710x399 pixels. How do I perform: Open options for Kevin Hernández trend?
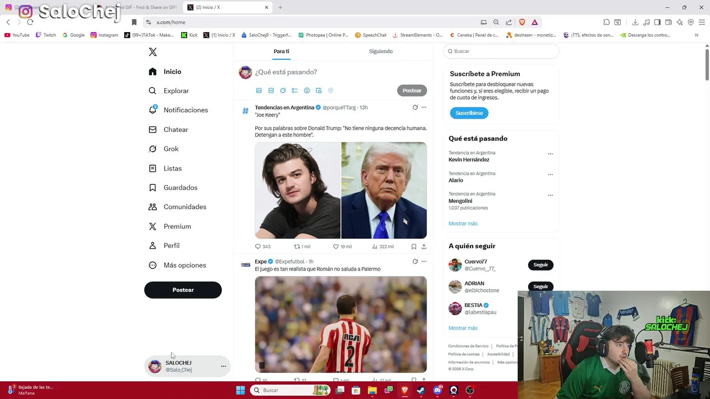click(x=550, y=154)
